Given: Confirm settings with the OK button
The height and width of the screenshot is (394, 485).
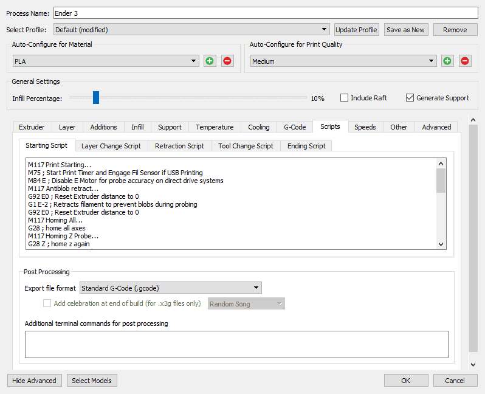Looking at the screenshot, I should point(406,381).
